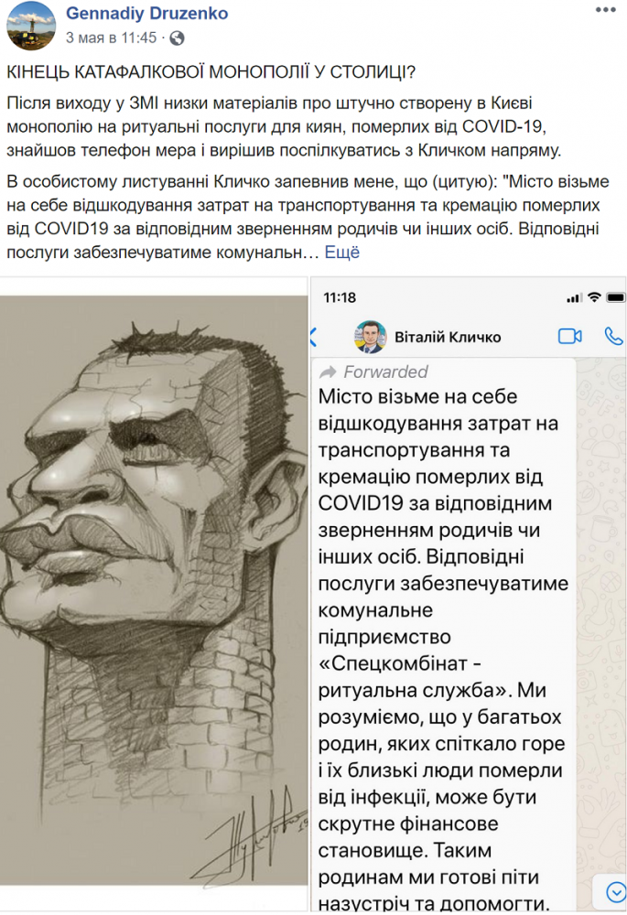Open the Klitschko caricature drawing

tap(154, 594)
